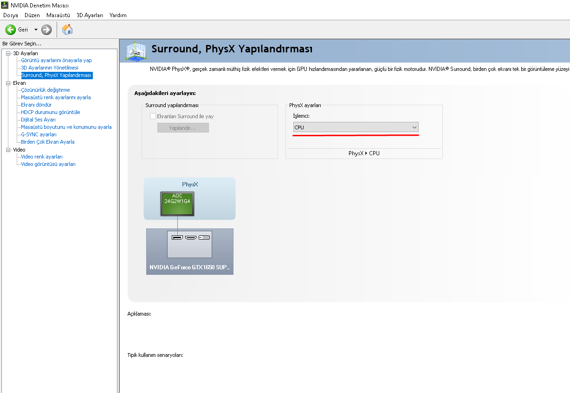Open the Yardım menu

[x=118, y=15]
